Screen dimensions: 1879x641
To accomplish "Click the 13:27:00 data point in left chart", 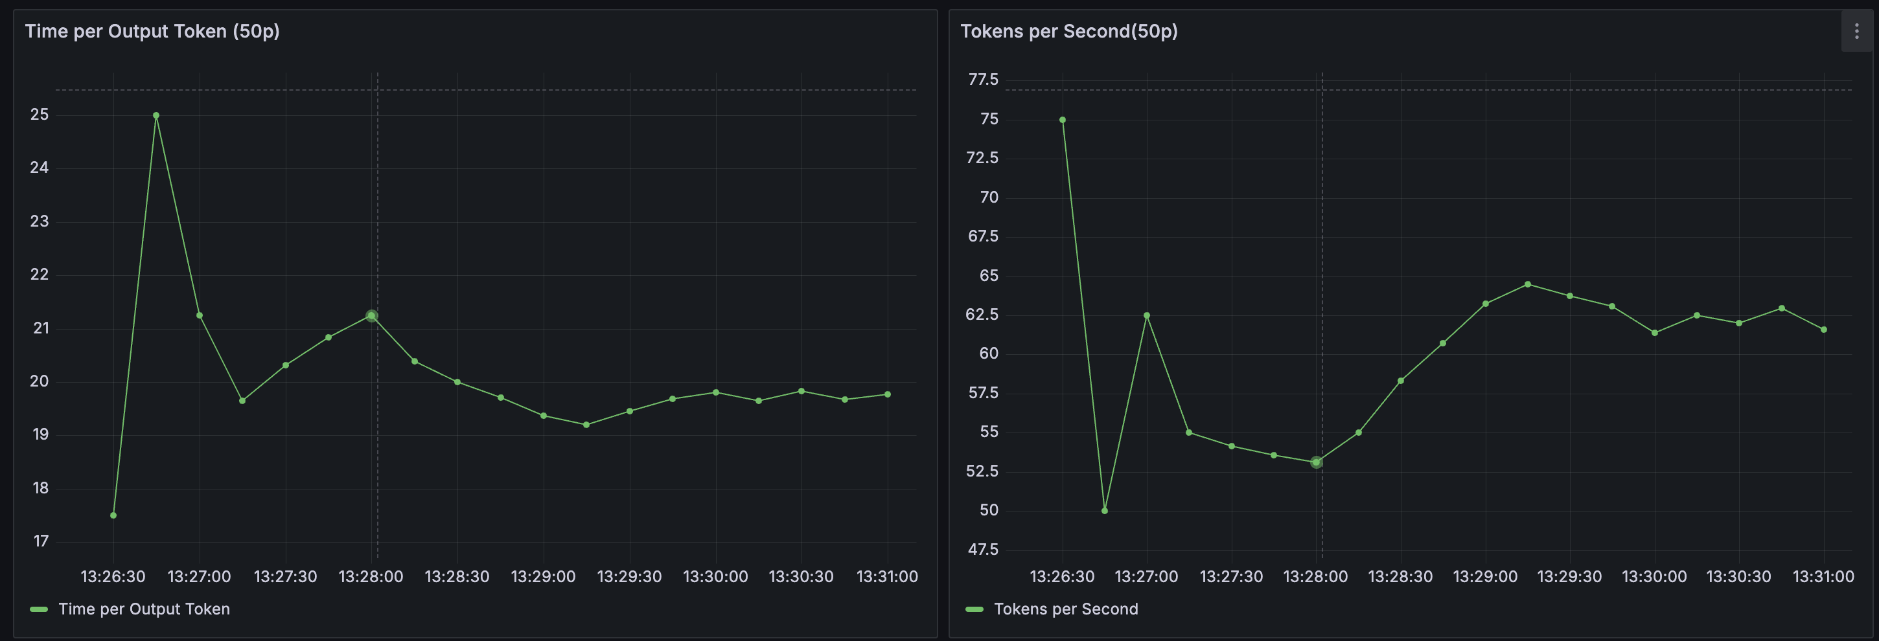I will (199, 315).
